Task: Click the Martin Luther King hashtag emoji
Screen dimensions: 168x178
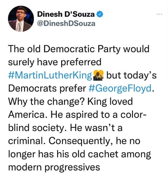Action: (x=99, y=75)
